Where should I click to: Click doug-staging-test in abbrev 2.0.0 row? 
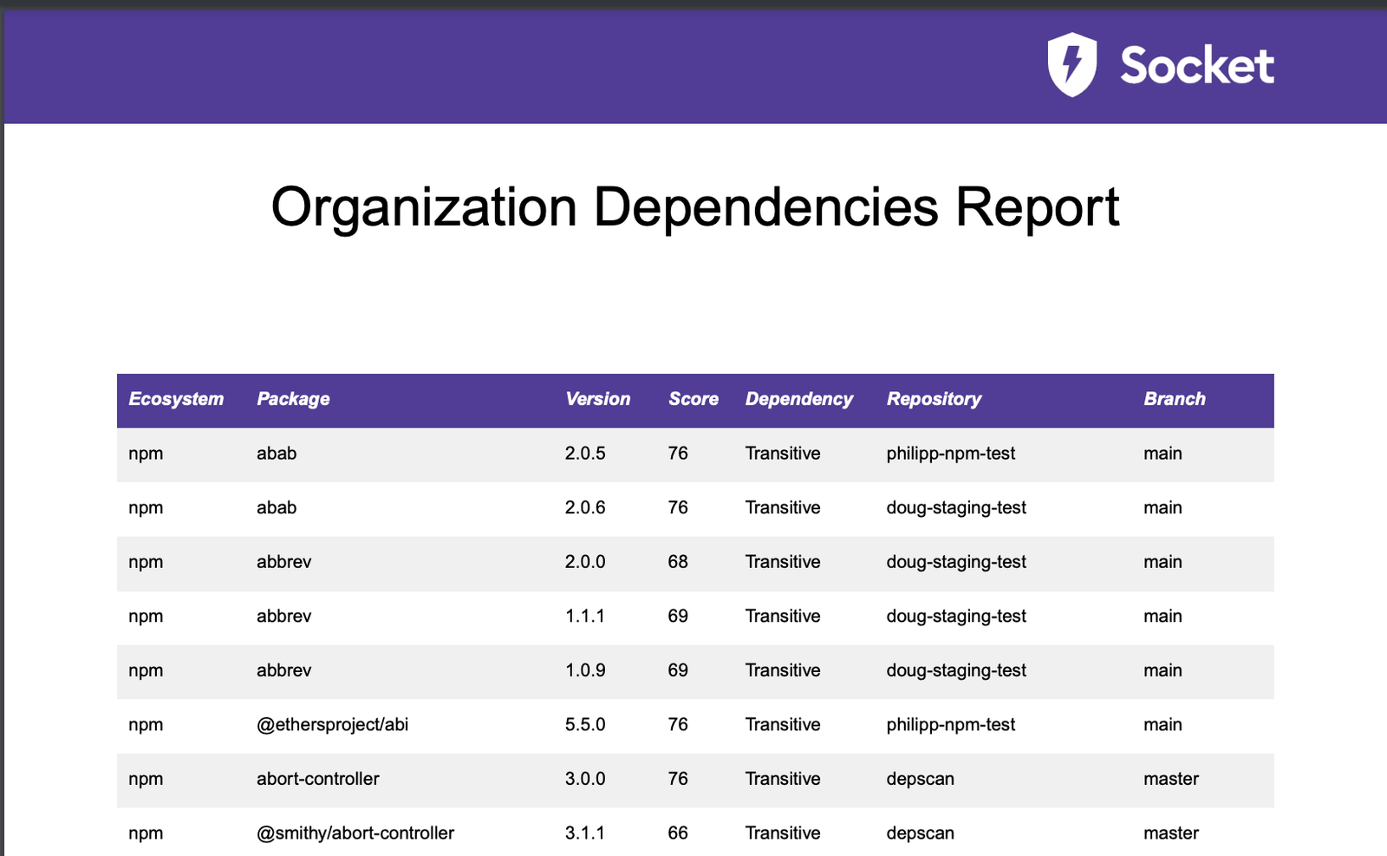tap(956, 562)
